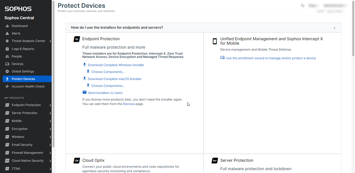Expand the Threat Analysis Center submenu arrow
The width and height of the screenshot is (355, 173).
click(50, 41)
